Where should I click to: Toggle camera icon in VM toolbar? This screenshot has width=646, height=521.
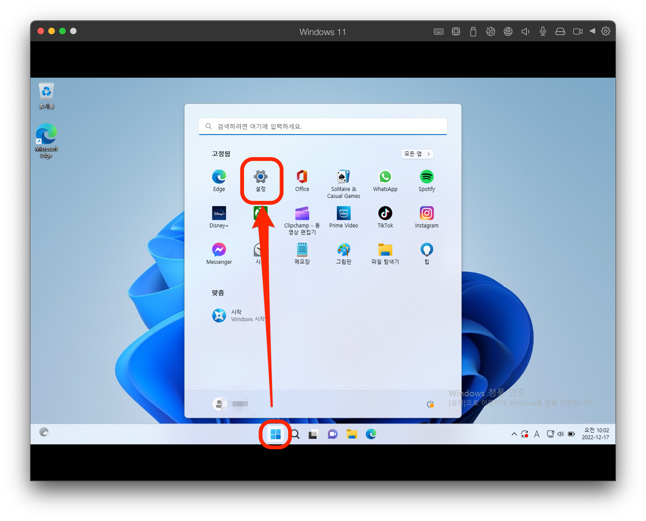tap(578, 32)
